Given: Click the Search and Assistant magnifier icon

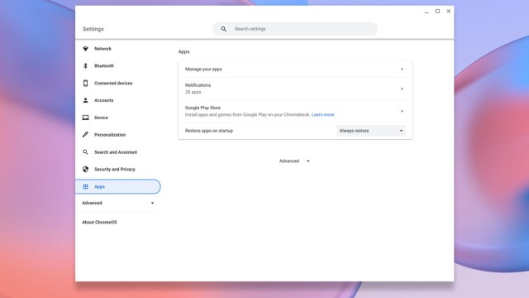Looking at the screenshot, I should pyautogui.click(x=85, y=152).
